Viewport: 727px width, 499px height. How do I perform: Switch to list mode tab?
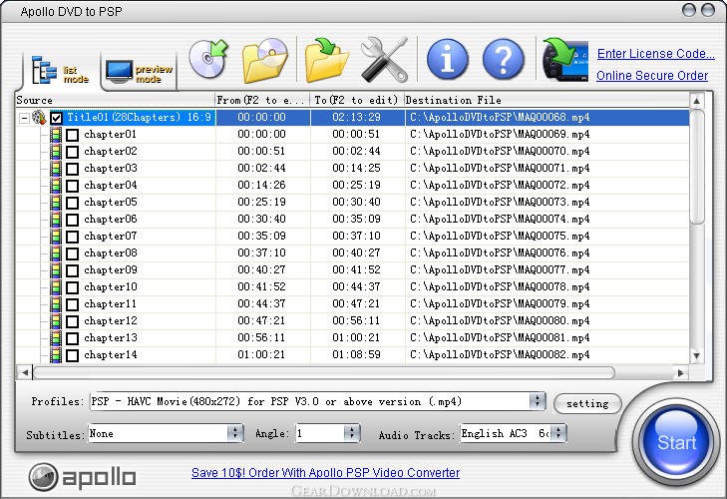(x=61, y=71)
